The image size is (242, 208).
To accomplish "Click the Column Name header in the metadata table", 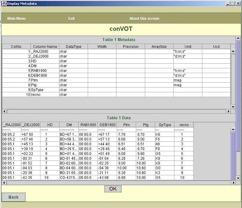I will coord(44,47).
